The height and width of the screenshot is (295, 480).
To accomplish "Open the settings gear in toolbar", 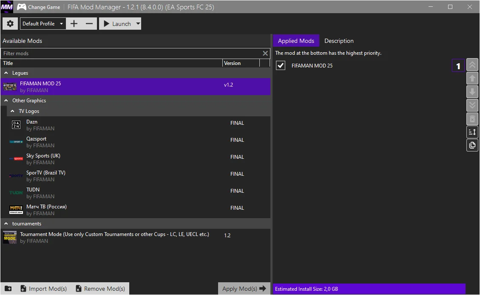I will pos(10,23).
